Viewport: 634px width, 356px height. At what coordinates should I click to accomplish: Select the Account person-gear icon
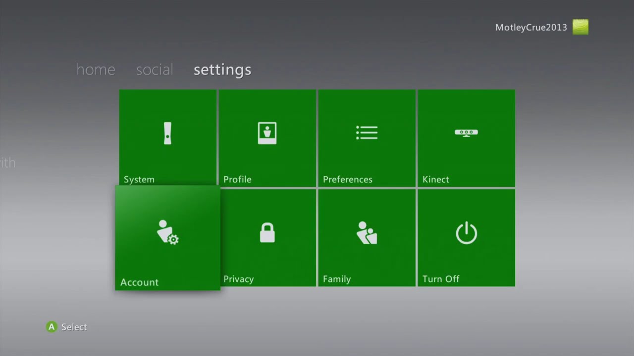167,232
